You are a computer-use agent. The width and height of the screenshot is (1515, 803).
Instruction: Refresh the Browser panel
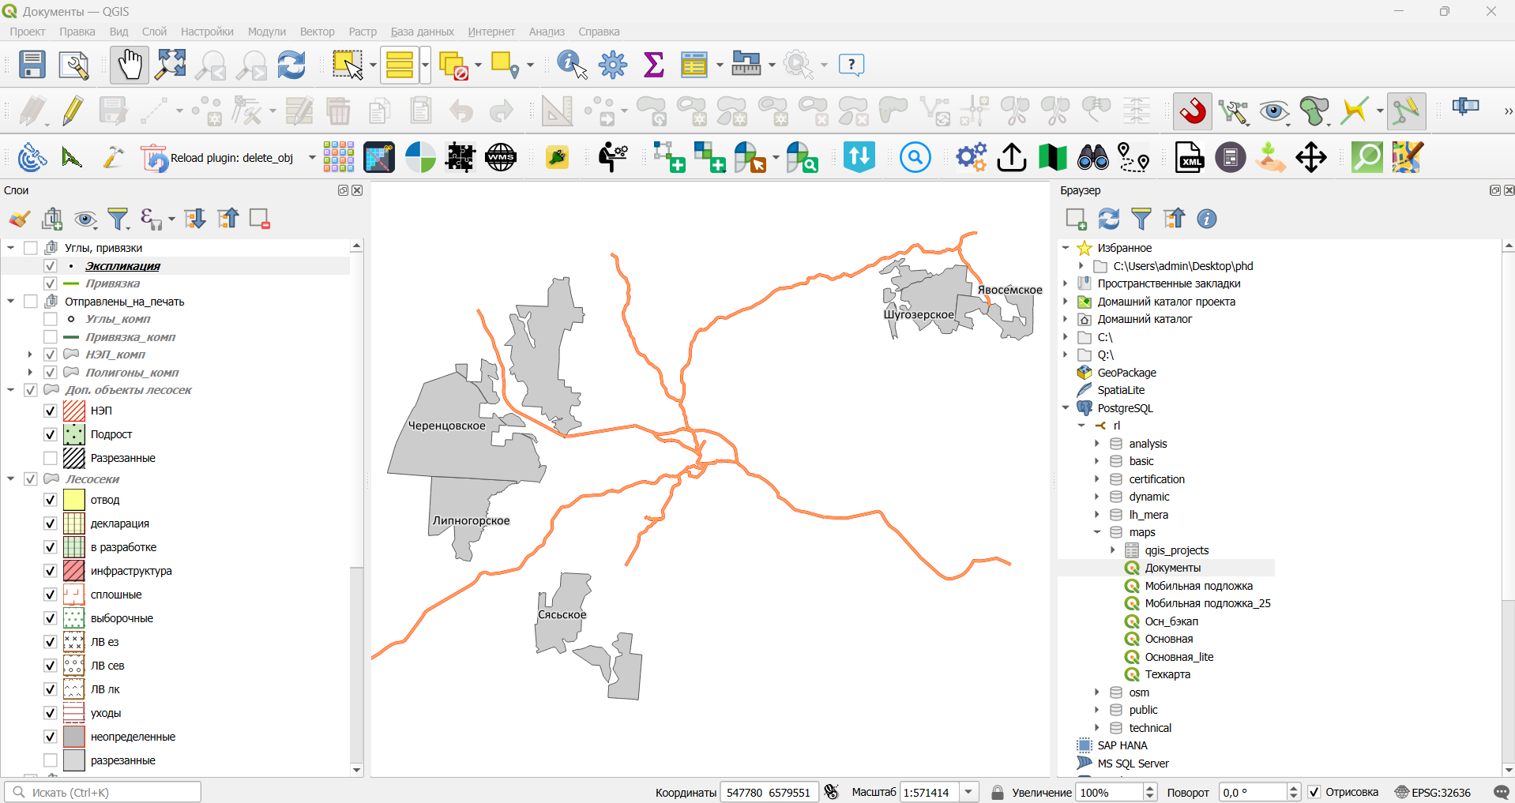click(1109, 219)
